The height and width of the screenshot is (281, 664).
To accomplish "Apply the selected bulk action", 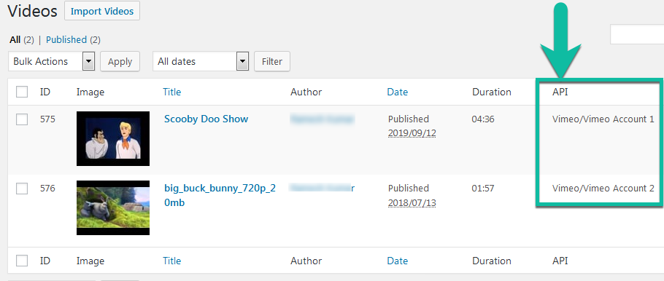I will (120, 62).
